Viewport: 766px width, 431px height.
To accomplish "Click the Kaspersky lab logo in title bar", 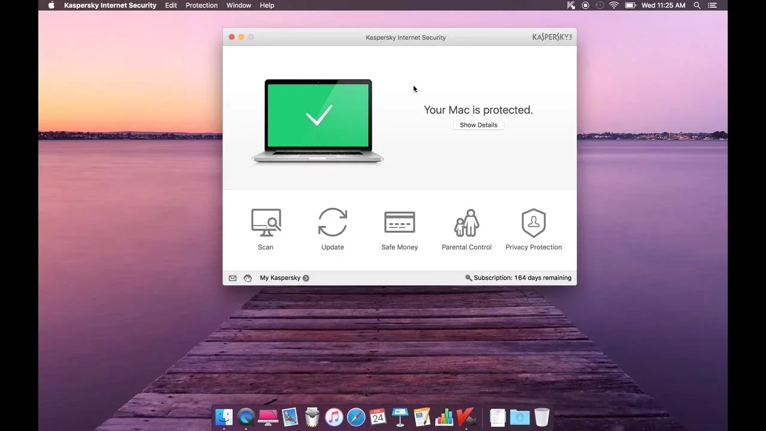I will (x=552, y=37).
